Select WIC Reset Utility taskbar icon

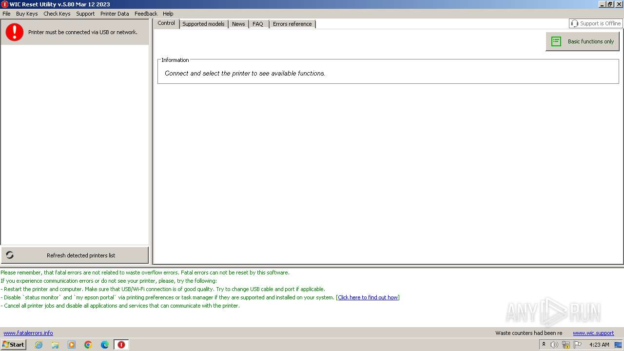(x=121, y=345)
